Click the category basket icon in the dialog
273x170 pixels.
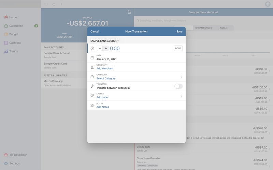(x=92, y=77)
